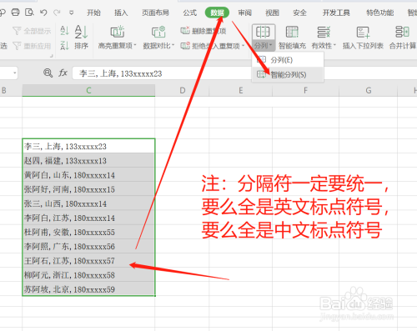
Task: Select cell containing 李三, 上海, 133xxxxxx23
Action: [x=88, y=146]
